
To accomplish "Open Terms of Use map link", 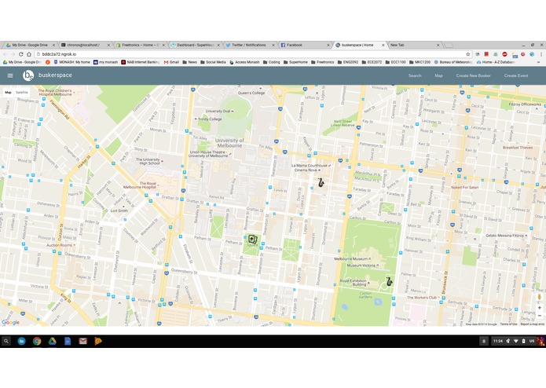I will coord(508,324).
